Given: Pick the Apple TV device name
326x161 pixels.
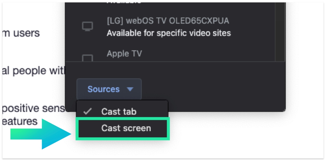Looking at the screenshot, I should point(124,54).
